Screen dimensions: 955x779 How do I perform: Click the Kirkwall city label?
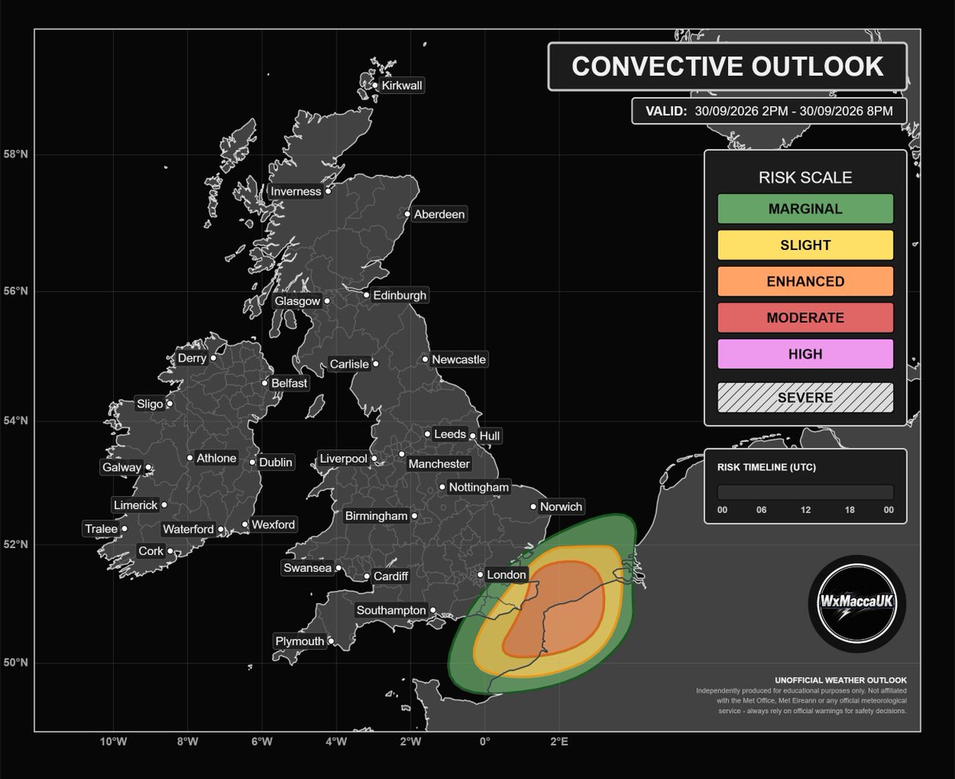[402, 85]
